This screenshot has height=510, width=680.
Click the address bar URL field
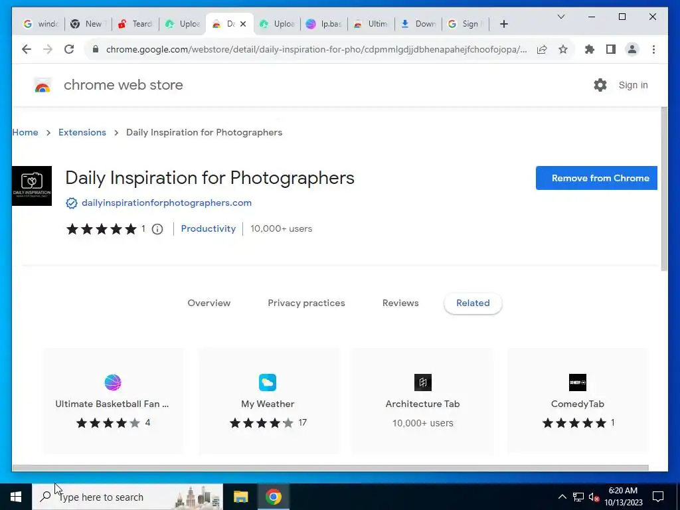[316, 49]
